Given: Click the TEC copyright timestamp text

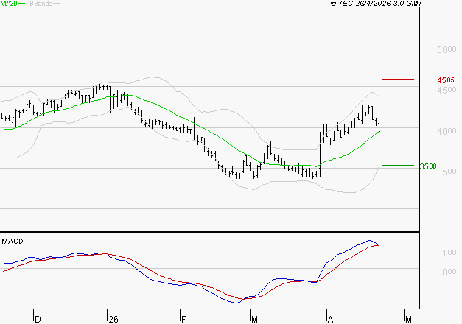Looking at the screenshot, I should coord(377,4).
